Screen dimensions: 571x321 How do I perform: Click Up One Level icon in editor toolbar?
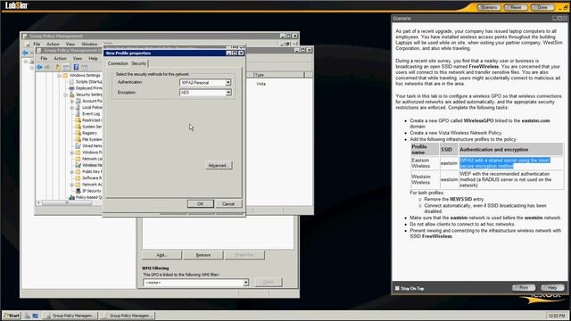point(58,68)
